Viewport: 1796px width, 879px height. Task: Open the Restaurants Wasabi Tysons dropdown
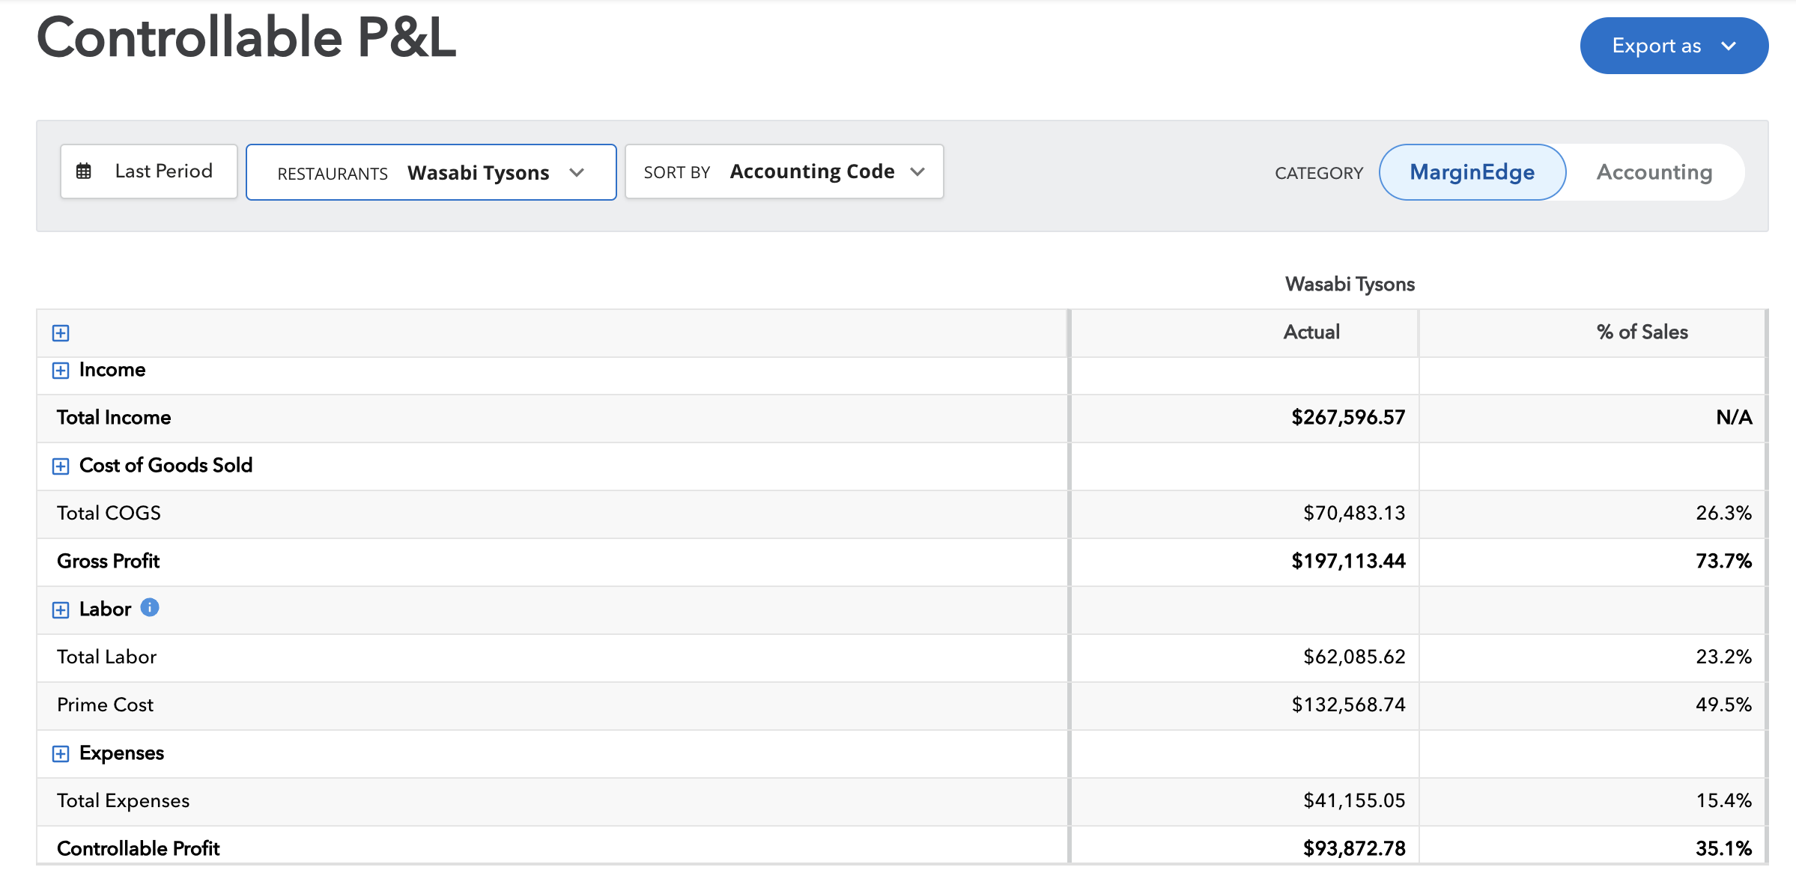tap(431, 172)
